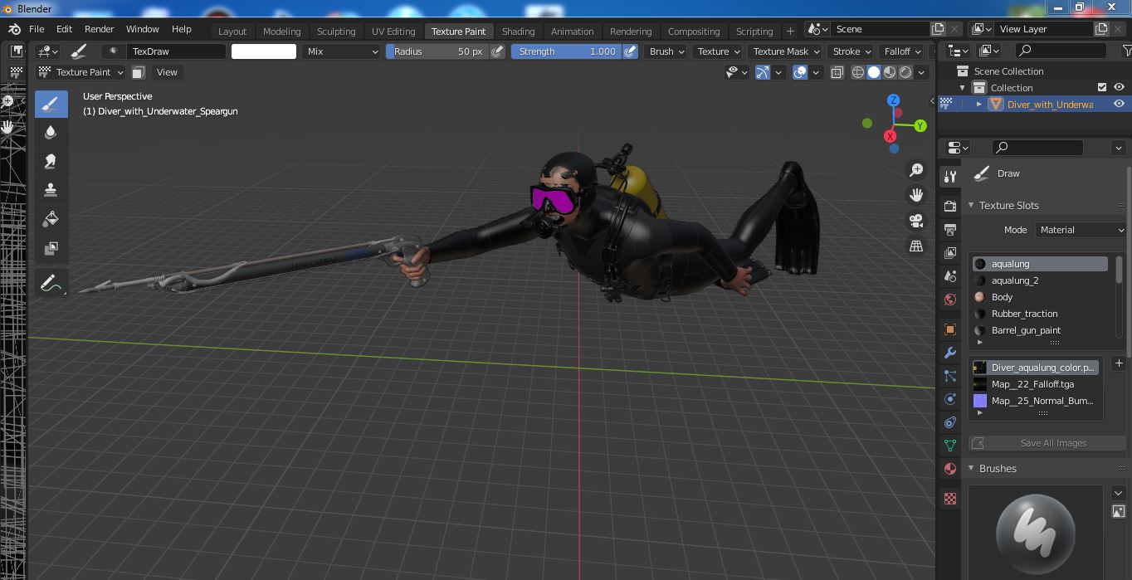The height and width of the screenshot is (580, 1132).
Task: Open the View Layer properties tab
Action: [x=950, y=252]
